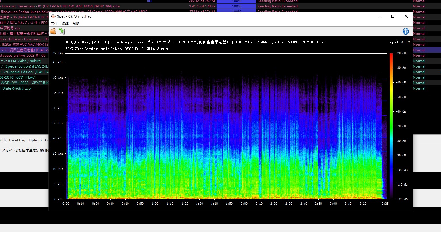Click the '3:35' end time label

pyautogui.click(x=385, y=204)
